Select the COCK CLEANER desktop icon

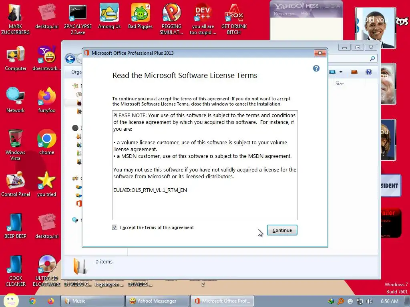click(x=16, y=271)
